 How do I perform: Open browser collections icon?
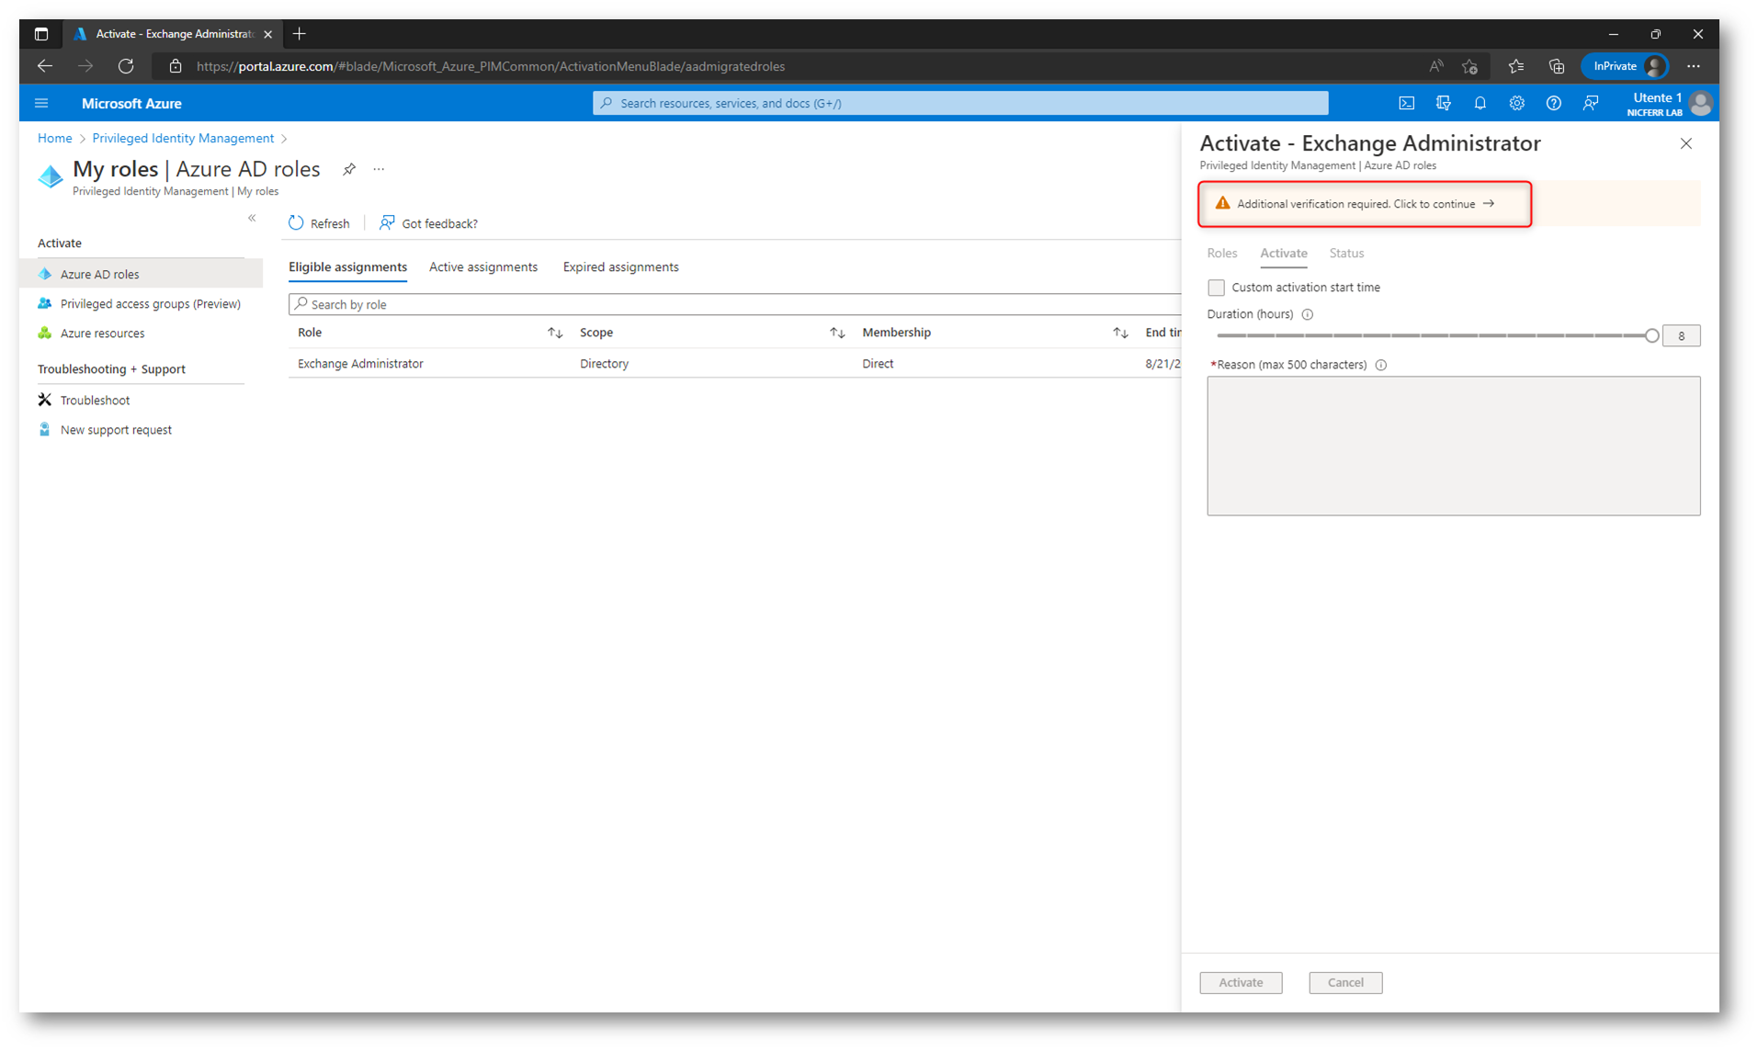[1556, 66]
